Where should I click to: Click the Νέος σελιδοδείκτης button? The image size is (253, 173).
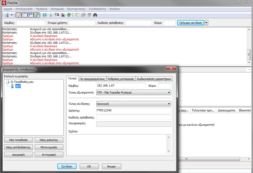(x=18, y=147)
